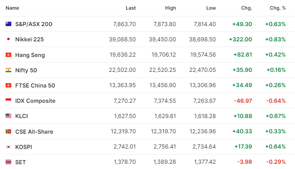Click the Japan flag icon beside Nikkei 225
The image size is (295, 169).
pyautogui.click(x=8, y=39)
